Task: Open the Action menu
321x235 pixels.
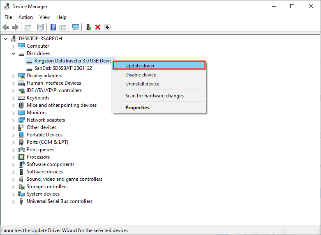Action: tap(25, 17)
